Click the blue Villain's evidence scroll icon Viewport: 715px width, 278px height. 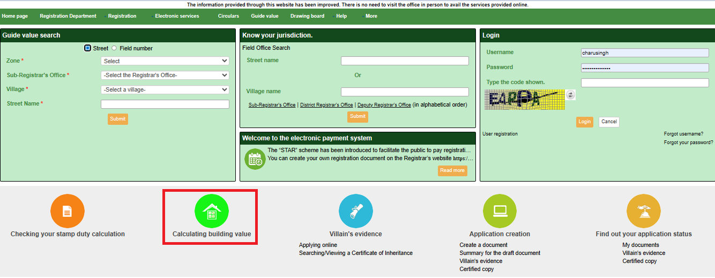click(x=356, y=211)
